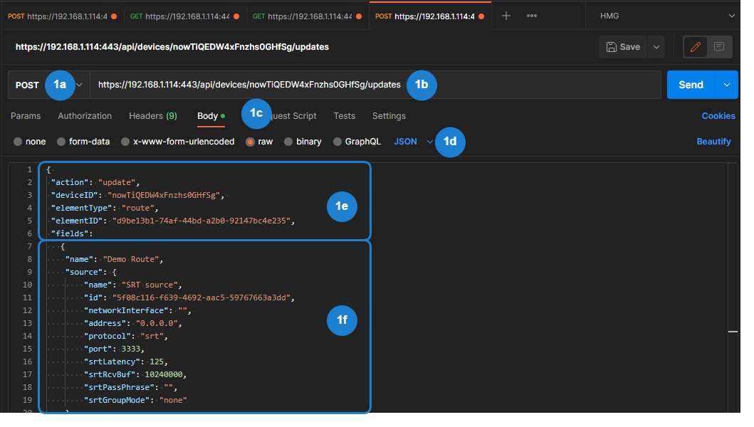Viewport: 754px width, 427px height.
Task: Open the tab overflow three-dots menu
Action: pyautogui.click(x=532, y=16)
